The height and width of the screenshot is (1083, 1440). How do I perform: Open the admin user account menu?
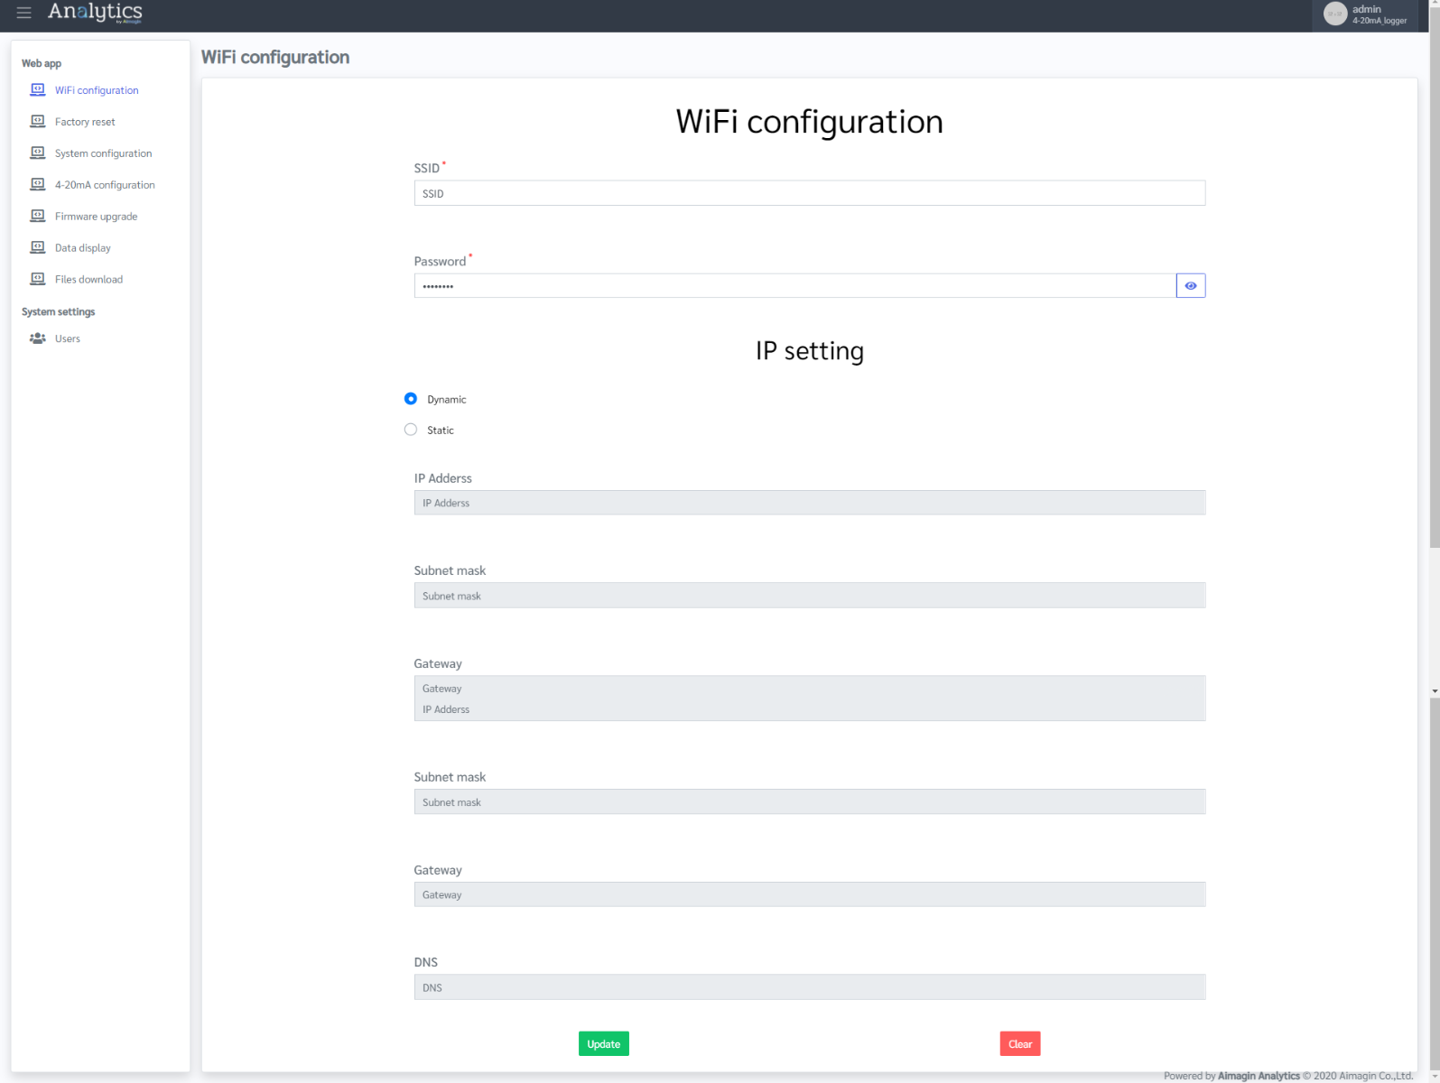[x=1365, y=14]
